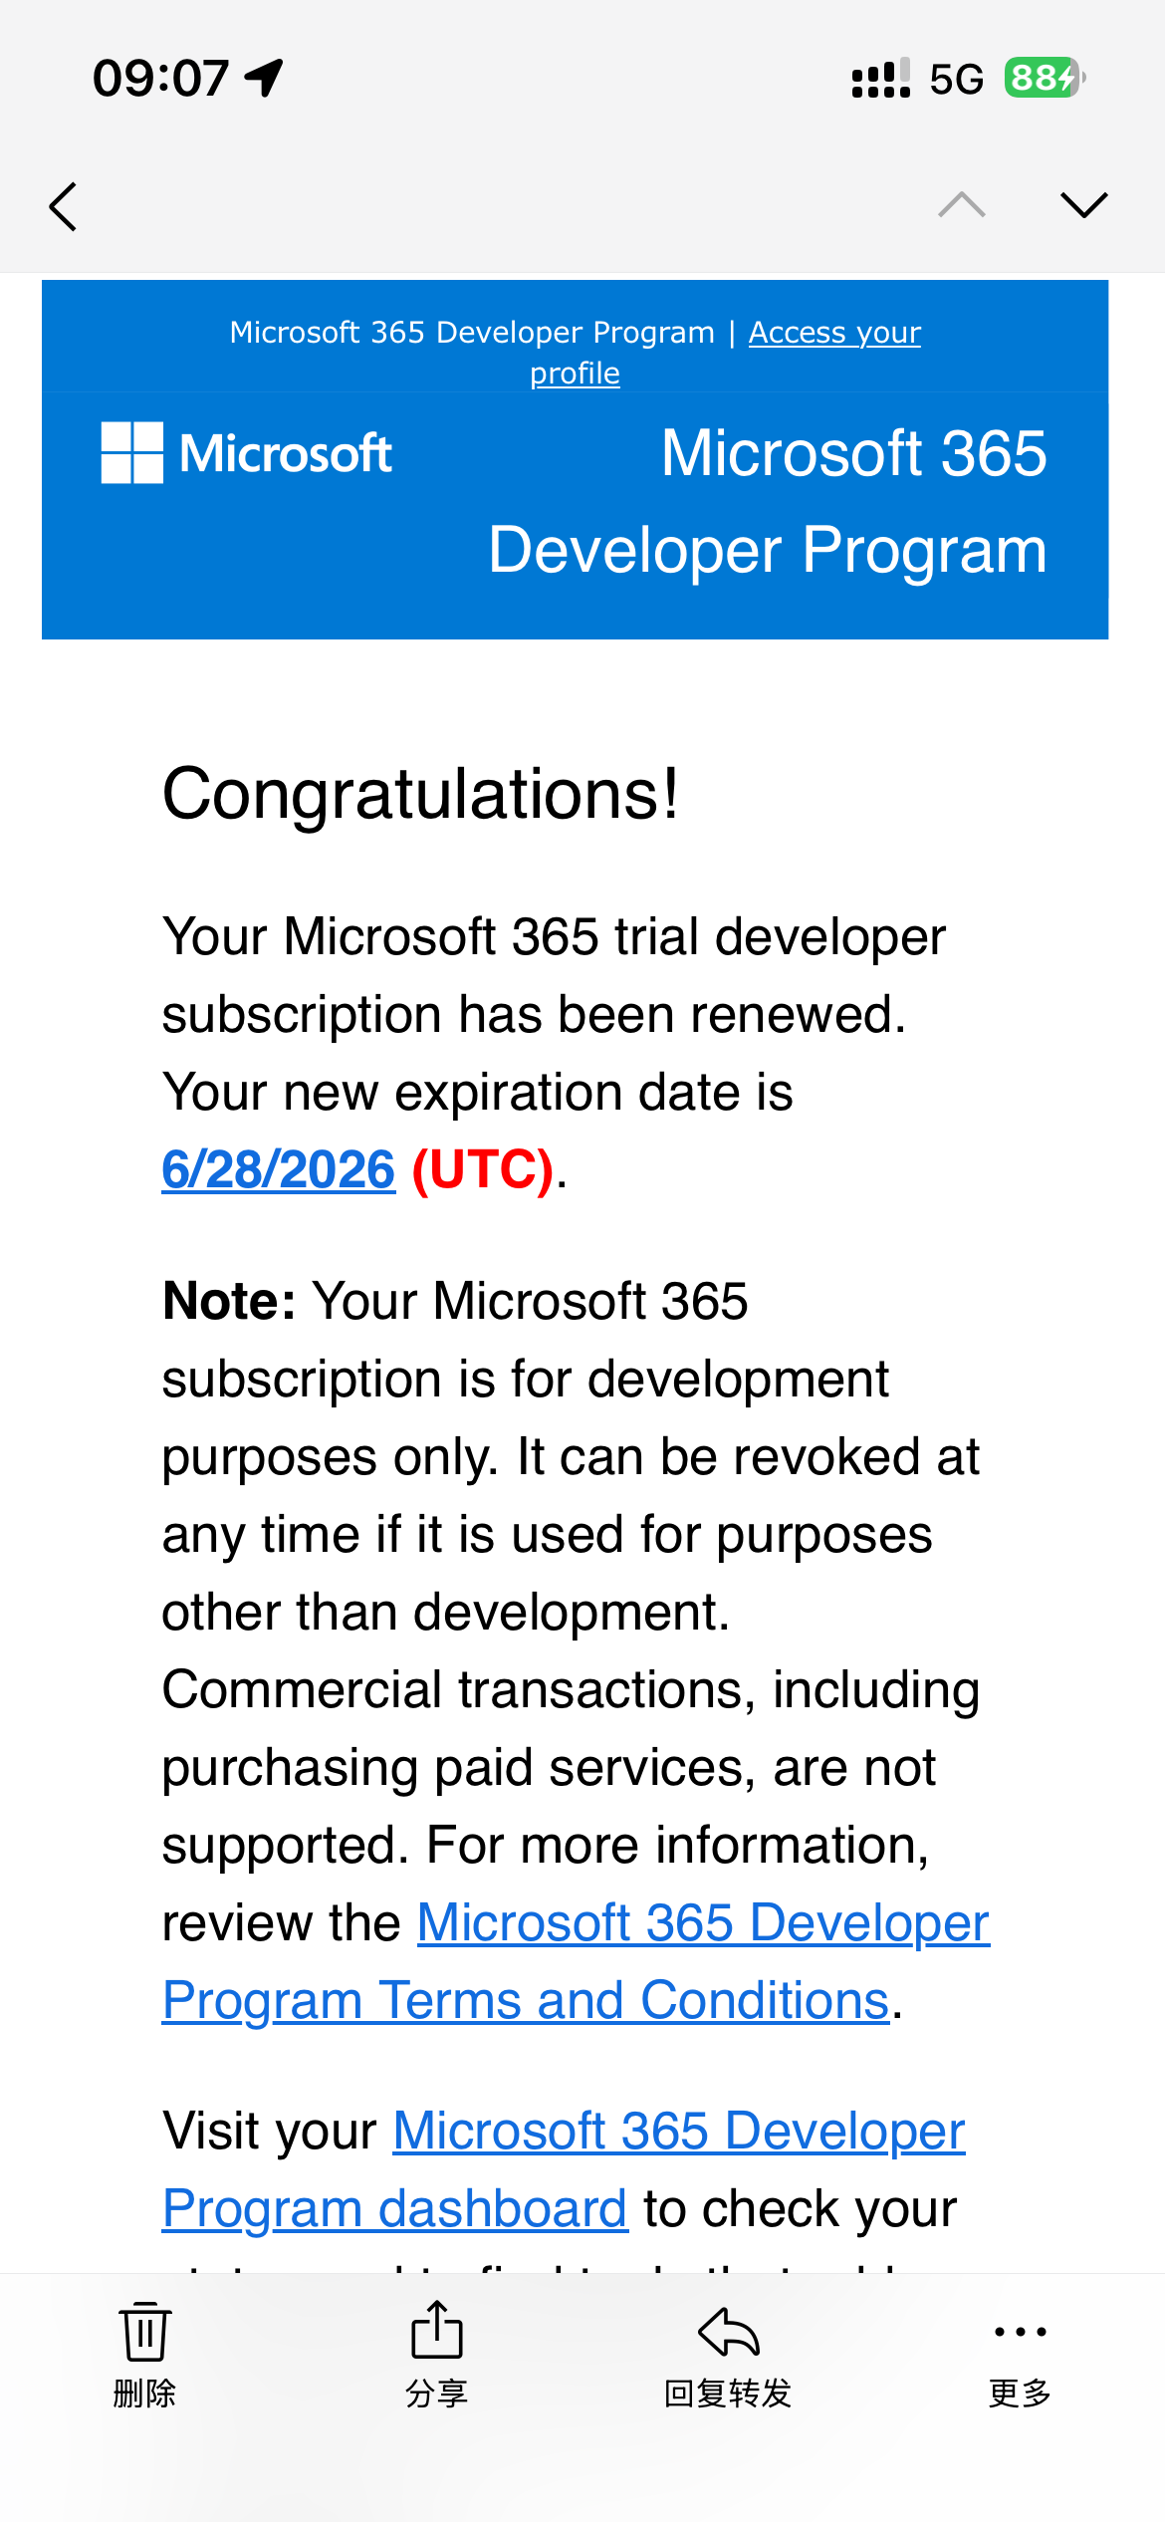The image size is (1165, 2522).
Task: Tap the battery indicator in status bar
Action: pos(1043,78)
